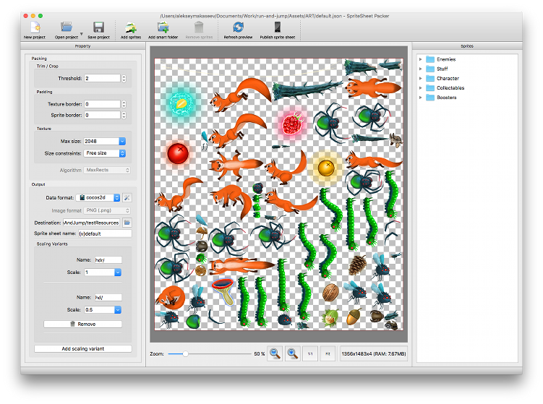The height and width of the screenshot is (404, 543).
Task: Click the Remove sprites trash icon
Action: [199, 27]
